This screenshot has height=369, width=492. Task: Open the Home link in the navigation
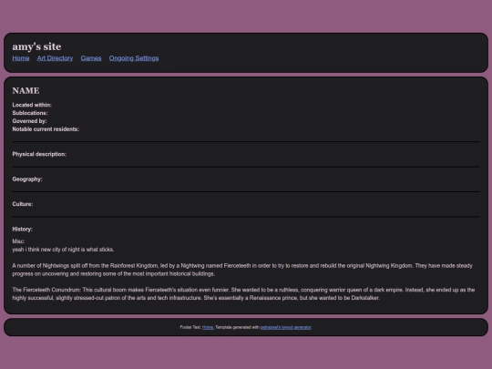[21, 58]
